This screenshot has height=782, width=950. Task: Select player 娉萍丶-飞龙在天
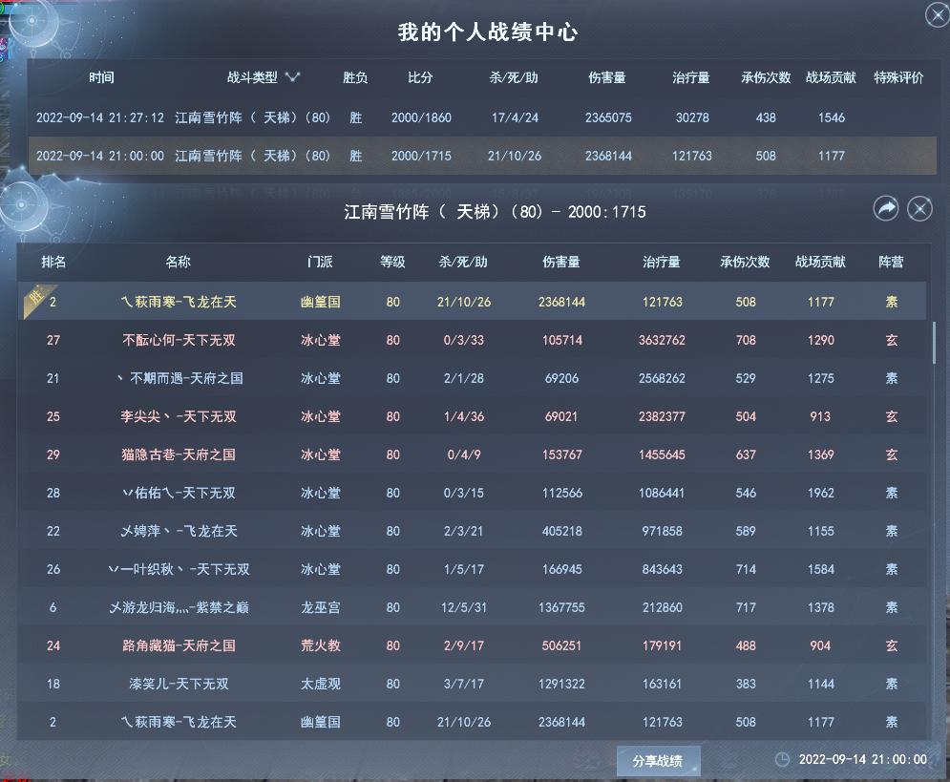point(472,531)
